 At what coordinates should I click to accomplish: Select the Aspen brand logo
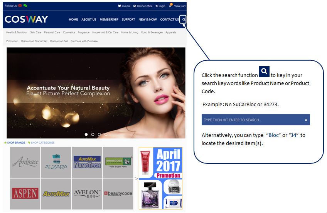click(25, 194)
